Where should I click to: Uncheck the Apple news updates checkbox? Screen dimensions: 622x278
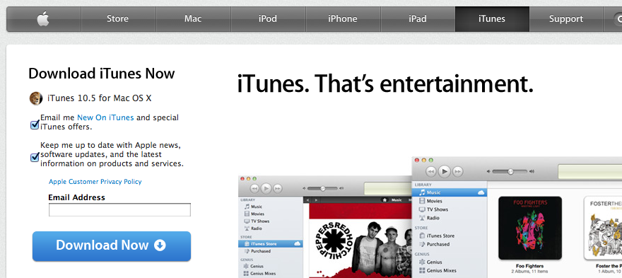35,157
